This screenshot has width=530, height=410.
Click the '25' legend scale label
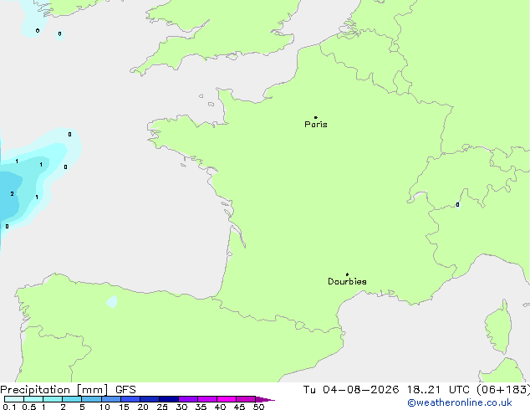click(162, 407)
